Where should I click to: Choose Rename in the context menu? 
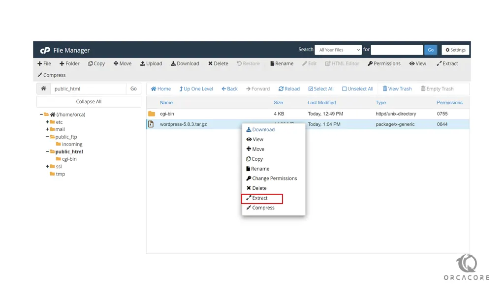tap(258, 169)
